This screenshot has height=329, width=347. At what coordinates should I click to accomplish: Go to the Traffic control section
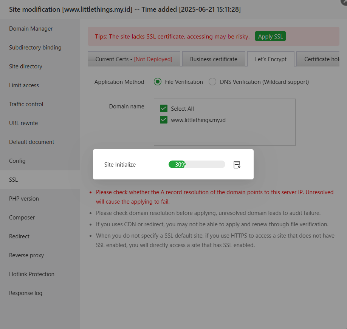26,104
